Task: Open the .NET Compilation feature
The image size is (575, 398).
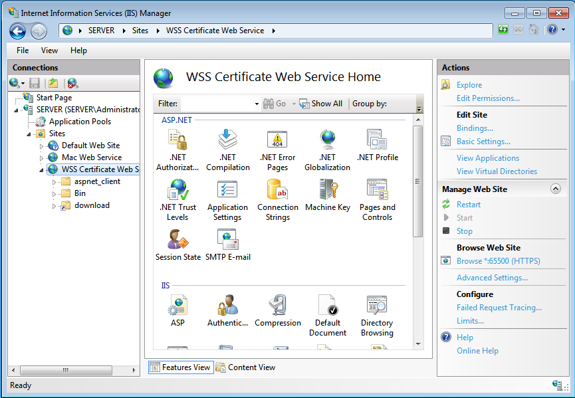Action: (228, 150)
